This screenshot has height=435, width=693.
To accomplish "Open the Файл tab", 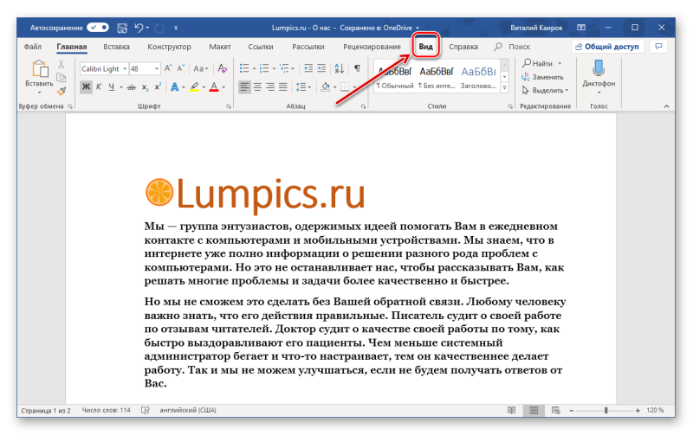I will (x=33, y=47).
